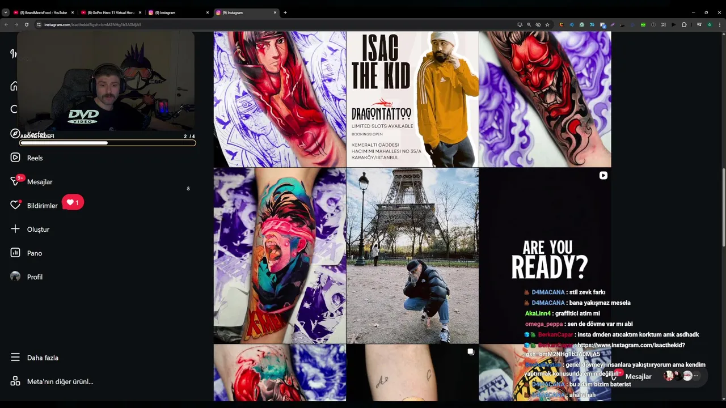Open Profil from the sidebar
The image size is (726, 408).
(27, 277)
